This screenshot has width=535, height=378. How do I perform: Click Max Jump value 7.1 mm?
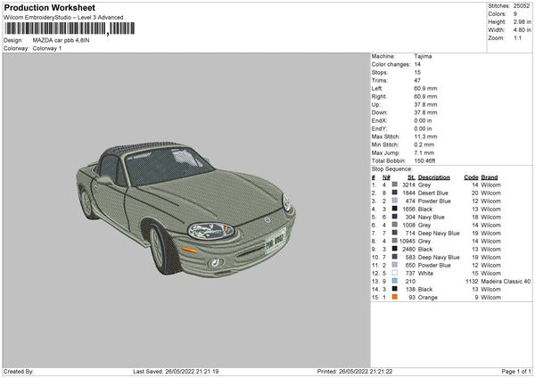[424, 152]
